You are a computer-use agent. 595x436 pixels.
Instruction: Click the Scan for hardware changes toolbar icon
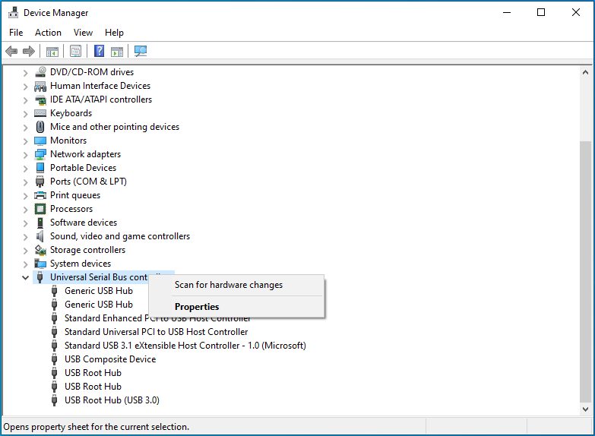point(141,52)
